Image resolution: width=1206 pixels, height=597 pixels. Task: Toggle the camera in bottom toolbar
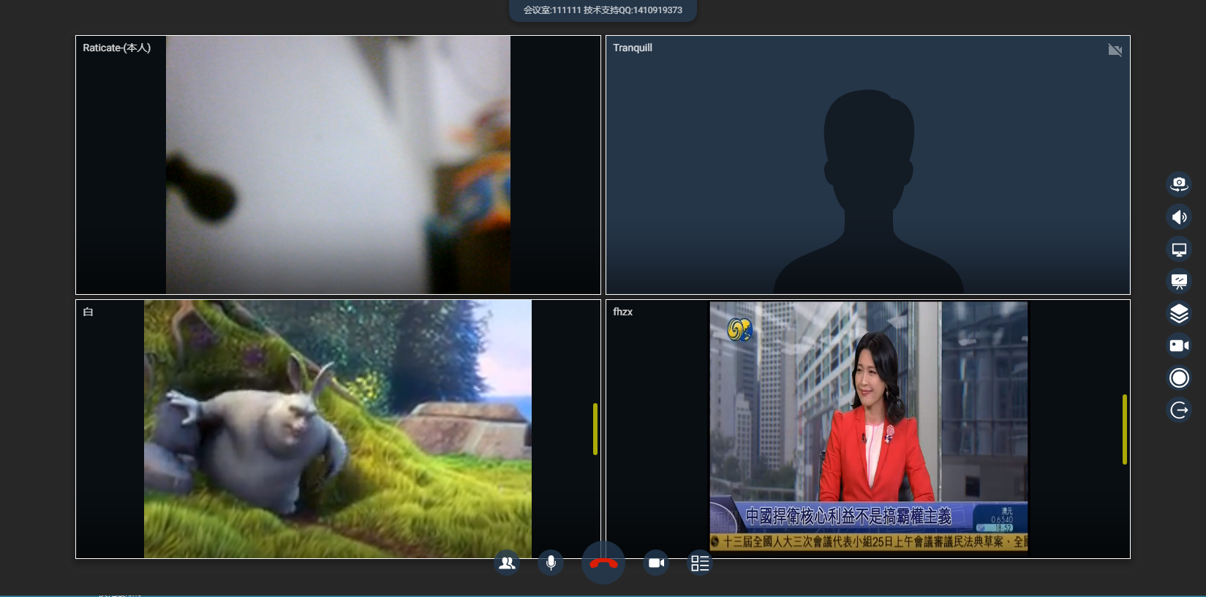(x=656, y=563)
